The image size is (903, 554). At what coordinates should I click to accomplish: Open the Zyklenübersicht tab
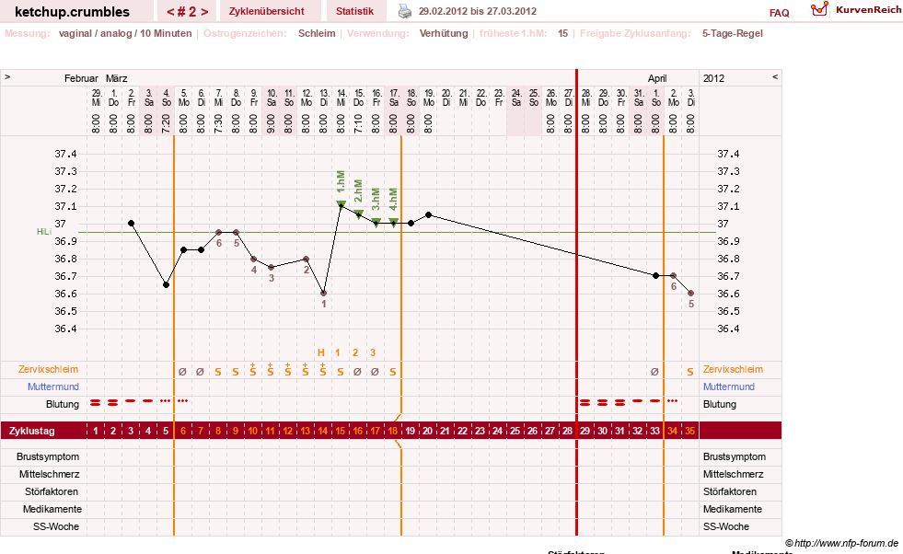pos(267,11)
